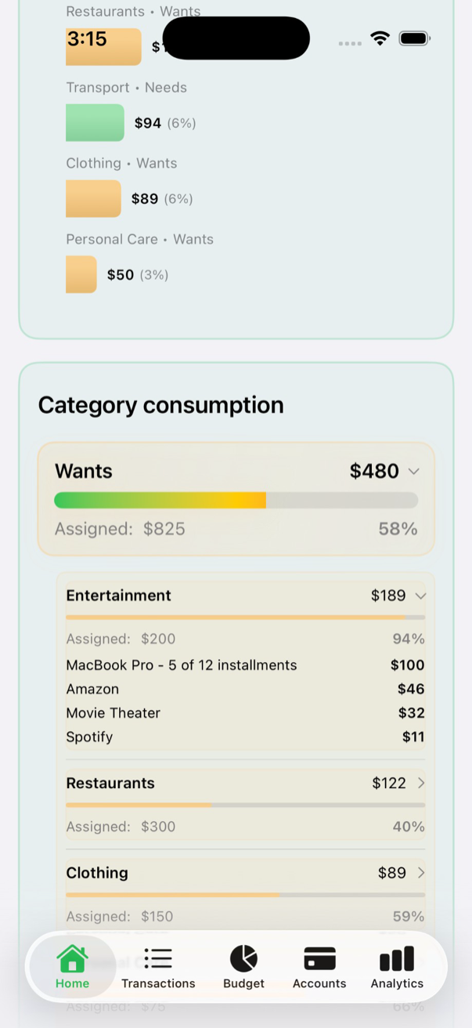Open the Budget pie chart icon
This screenshot has width=472, height=1028.
coord(243,958)
